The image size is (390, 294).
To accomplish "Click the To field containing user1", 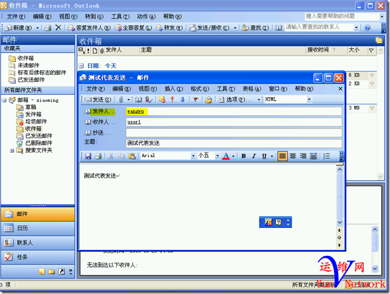I will coord(234,122).
